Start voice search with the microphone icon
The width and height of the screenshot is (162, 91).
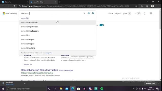pos(89,13)
